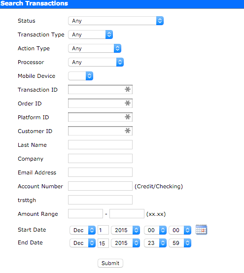Image resolution: width=244 pixels, height=273 pixels.
Task: Open the Start Date month dropdown
Action: coord(82,230)
